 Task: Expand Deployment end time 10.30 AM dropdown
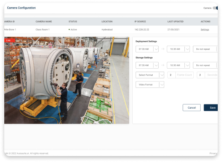178,49
